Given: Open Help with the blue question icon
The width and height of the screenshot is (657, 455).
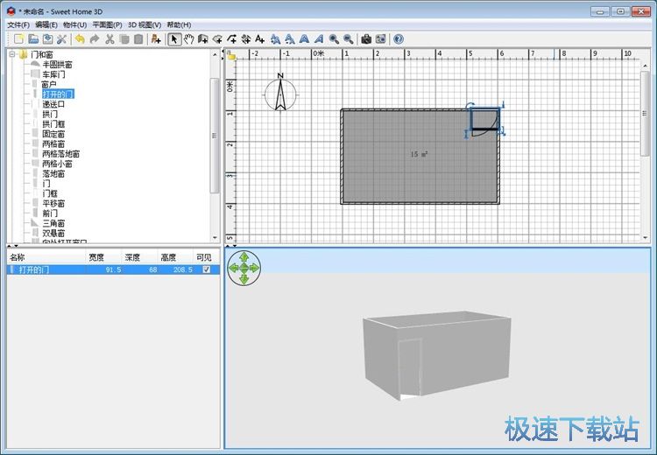Looking at the screenshot, I should 399,39.
